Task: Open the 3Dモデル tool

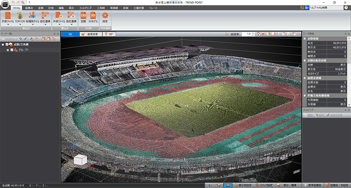Action: click(93, 16)
